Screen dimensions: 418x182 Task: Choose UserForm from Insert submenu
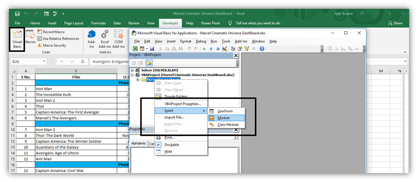[226, 111]
